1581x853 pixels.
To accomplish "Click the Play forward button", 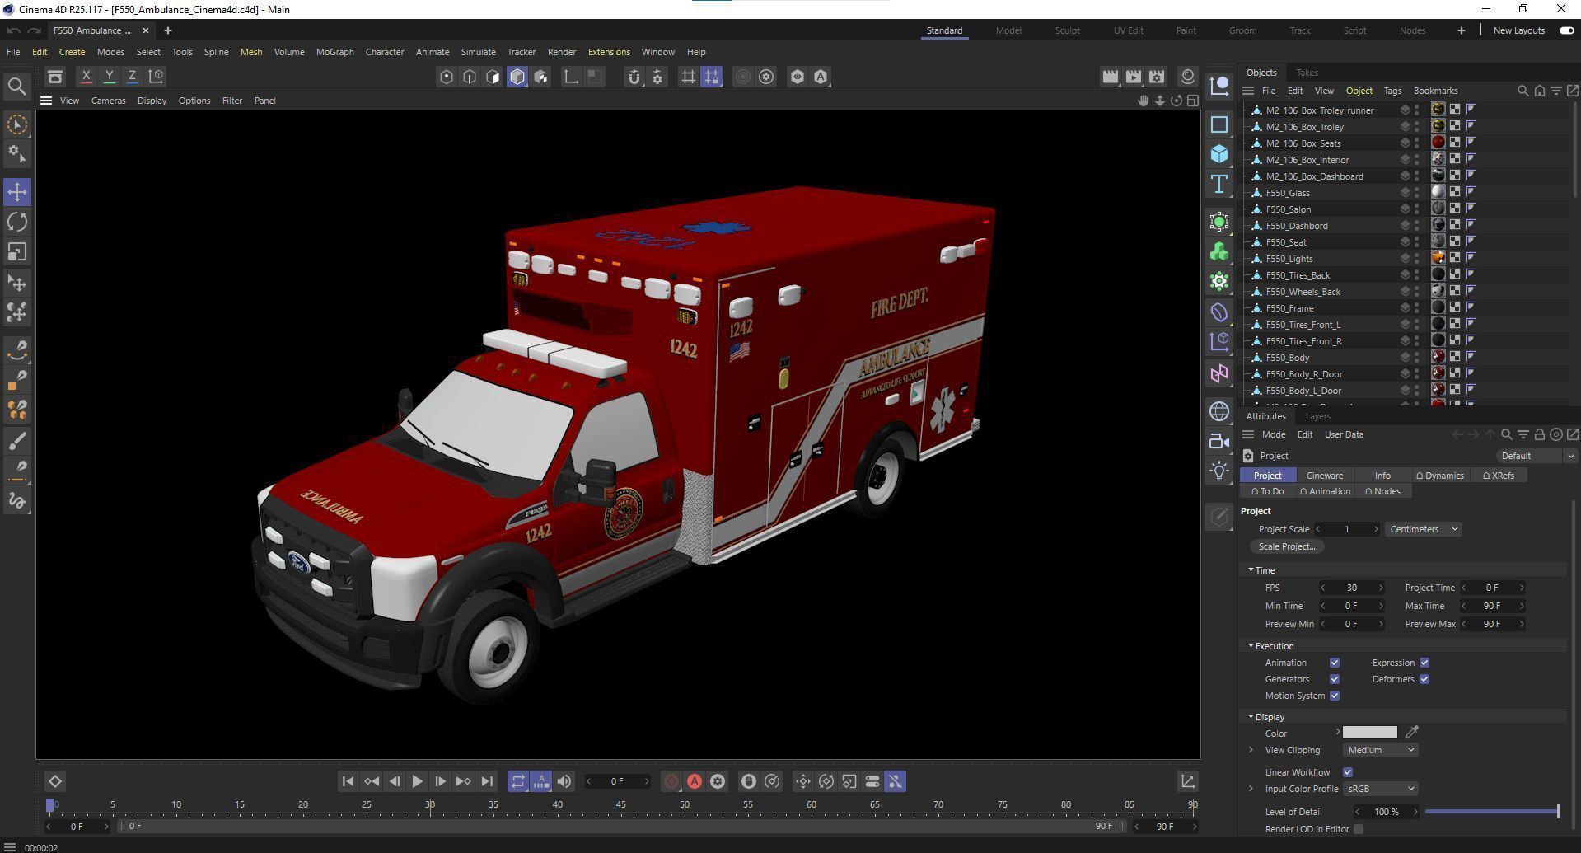I will [417, 781].
